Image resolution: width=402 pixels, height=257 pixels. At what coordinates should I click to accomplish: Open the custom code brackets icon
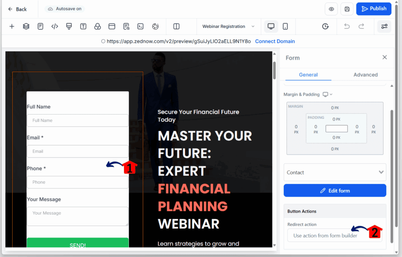(x=55, y=26)
